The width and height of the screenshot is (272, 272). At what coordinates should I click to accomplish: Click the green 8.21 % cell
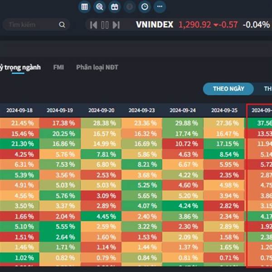point(142,165)
